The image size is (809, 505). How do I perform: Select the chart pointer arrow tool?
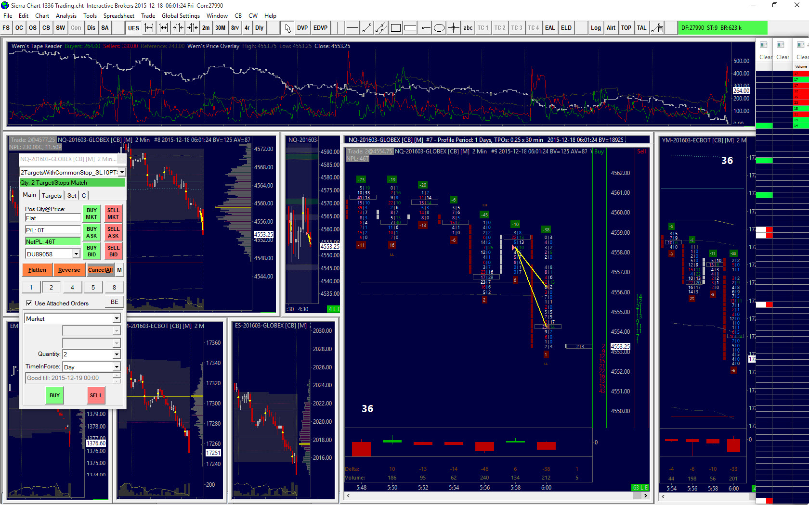pyautogui.click(x=287, y=28)
